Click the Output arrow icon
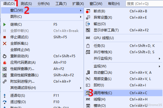 (88, 24)
